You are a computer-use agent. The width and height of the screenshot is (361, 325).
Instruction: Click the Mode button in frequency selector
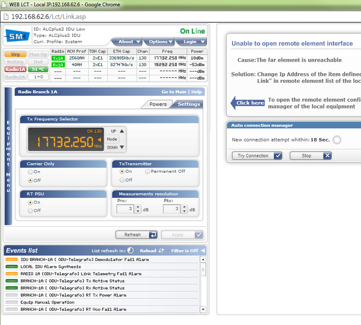click(x=112, y=139)
